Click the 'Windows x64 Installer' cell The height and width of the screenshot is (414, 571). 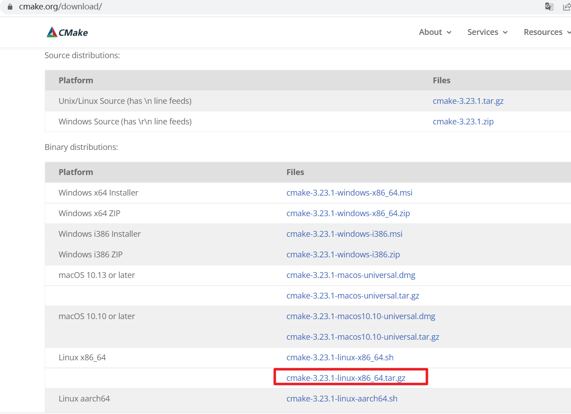click(x=98, y=193)
